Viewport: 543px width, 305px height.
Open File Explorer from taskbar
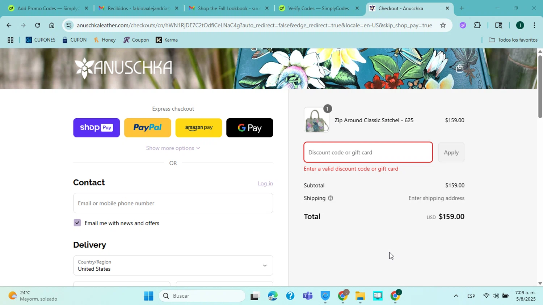point(360,296)
